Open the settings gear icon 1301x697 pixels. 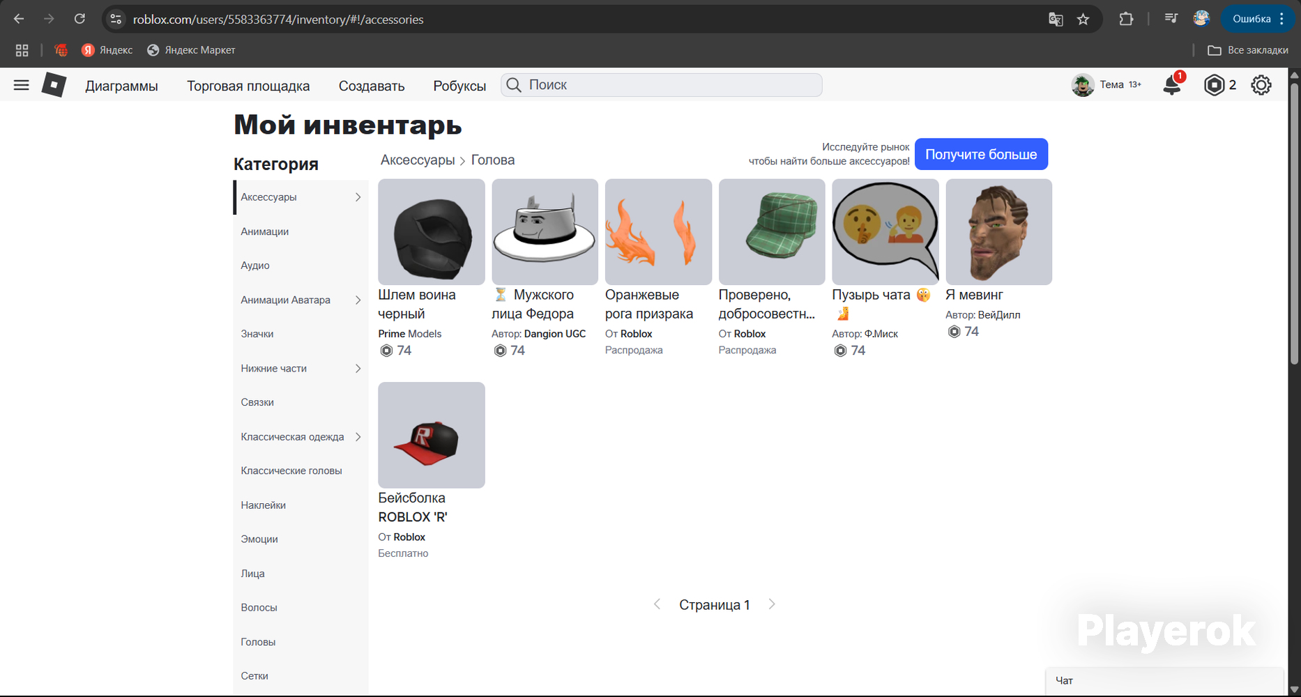point(1261,85)
